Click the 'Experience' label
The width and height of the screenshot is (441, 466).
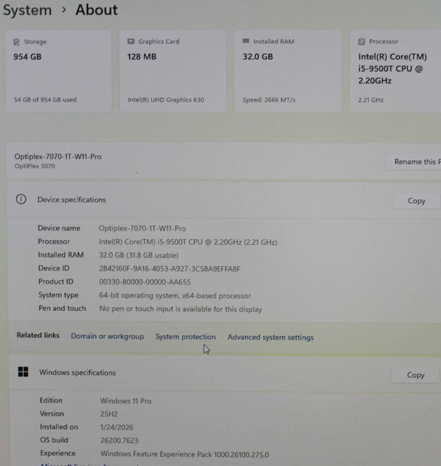click(58, 453)
